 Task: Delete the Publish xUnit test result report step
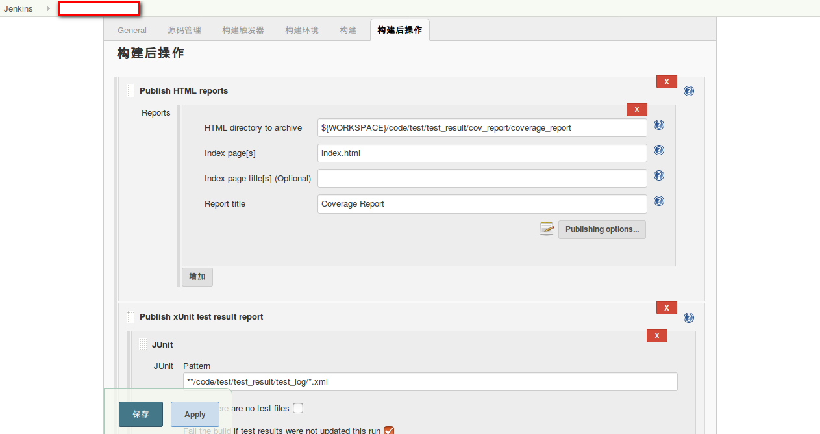coord(667,308)
